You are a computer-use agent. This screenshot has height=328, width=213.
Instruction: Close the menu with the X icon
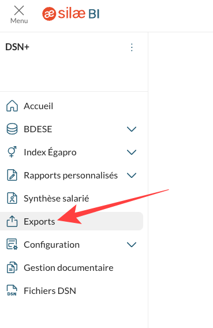point(19,10)
